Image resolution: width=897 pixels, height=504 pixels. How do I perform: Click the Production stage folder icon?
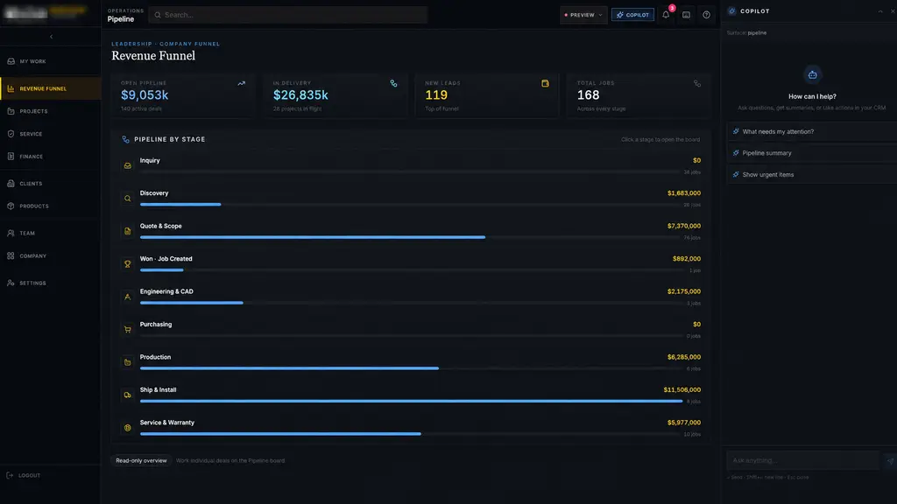[128, 362]
